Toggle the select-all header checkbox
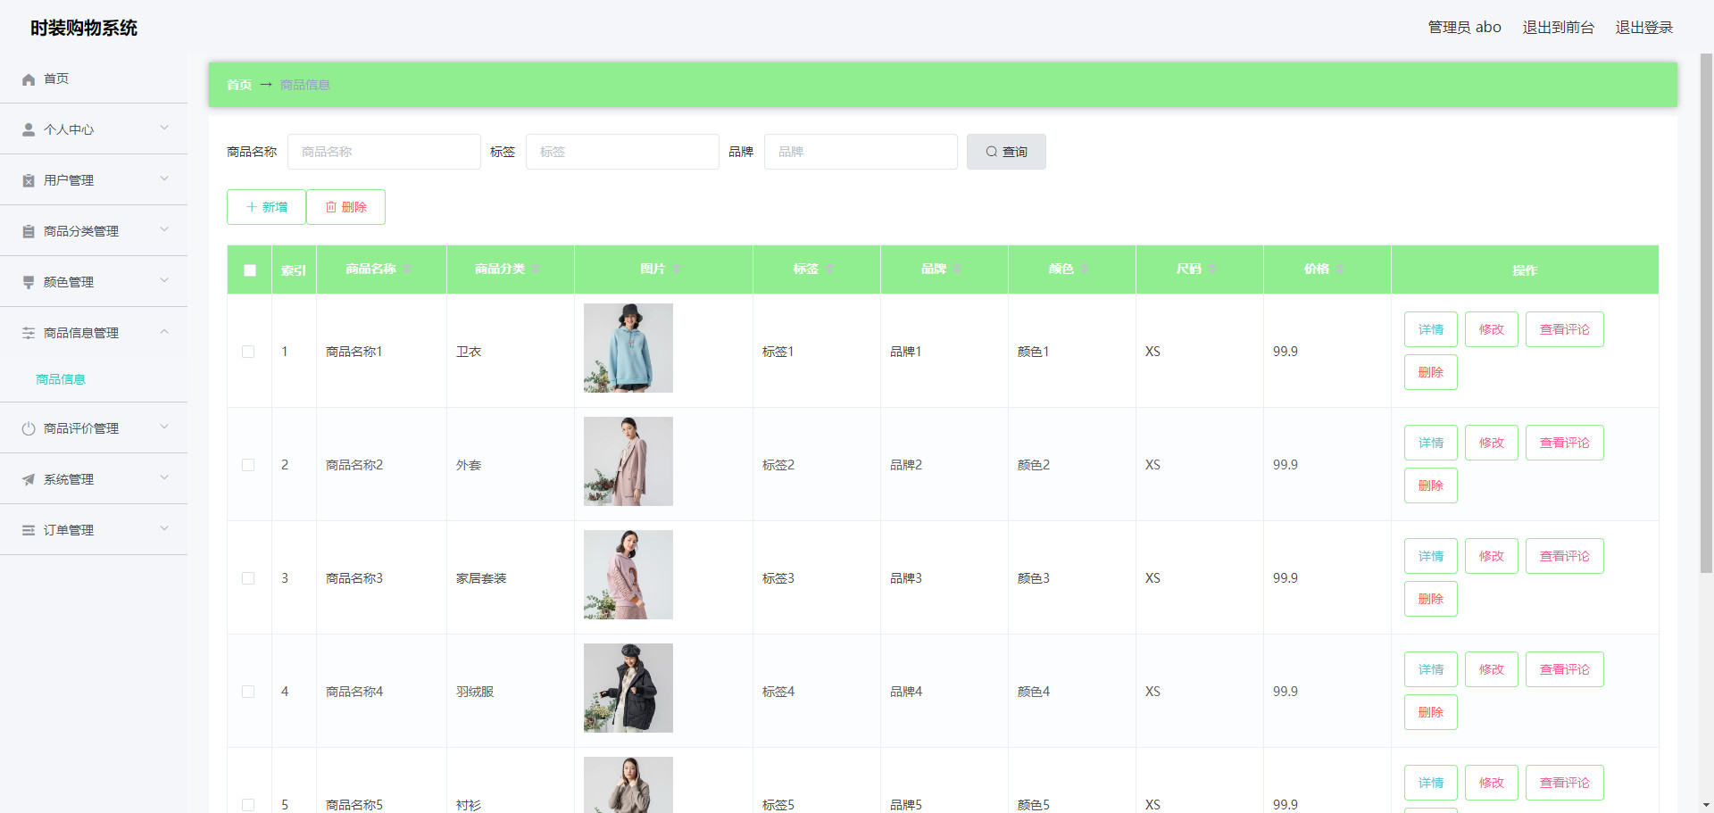 click(250, 270)
